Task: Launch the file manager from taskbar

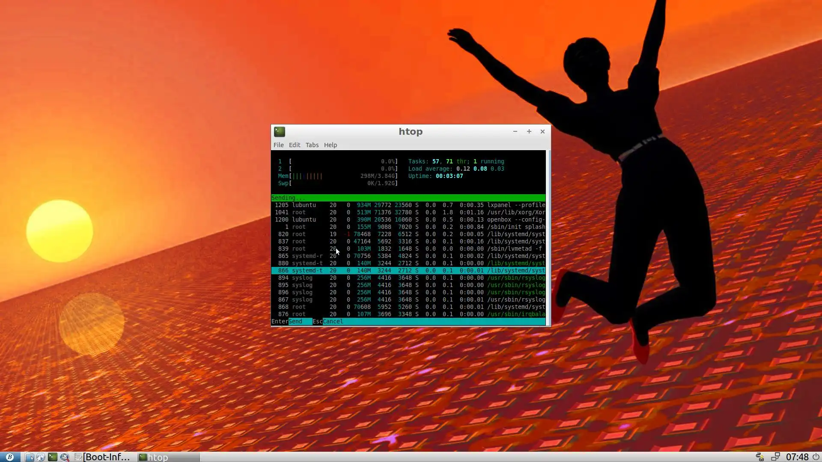Action: tap(29, 457)
